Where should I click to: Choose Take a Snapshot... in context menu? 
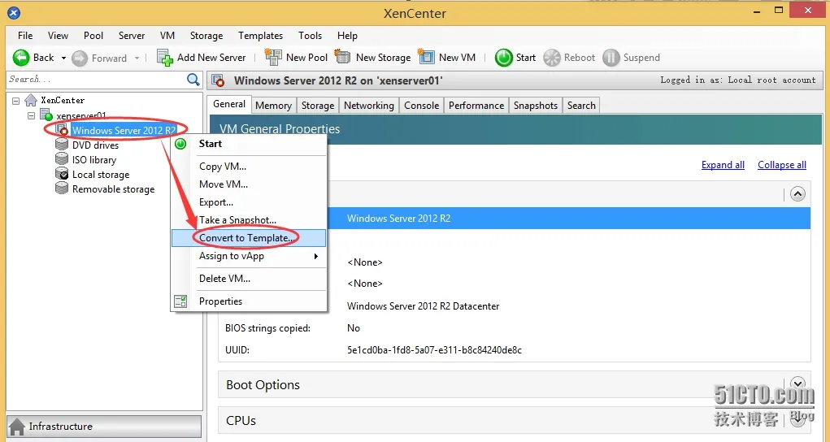pos(248,219)
